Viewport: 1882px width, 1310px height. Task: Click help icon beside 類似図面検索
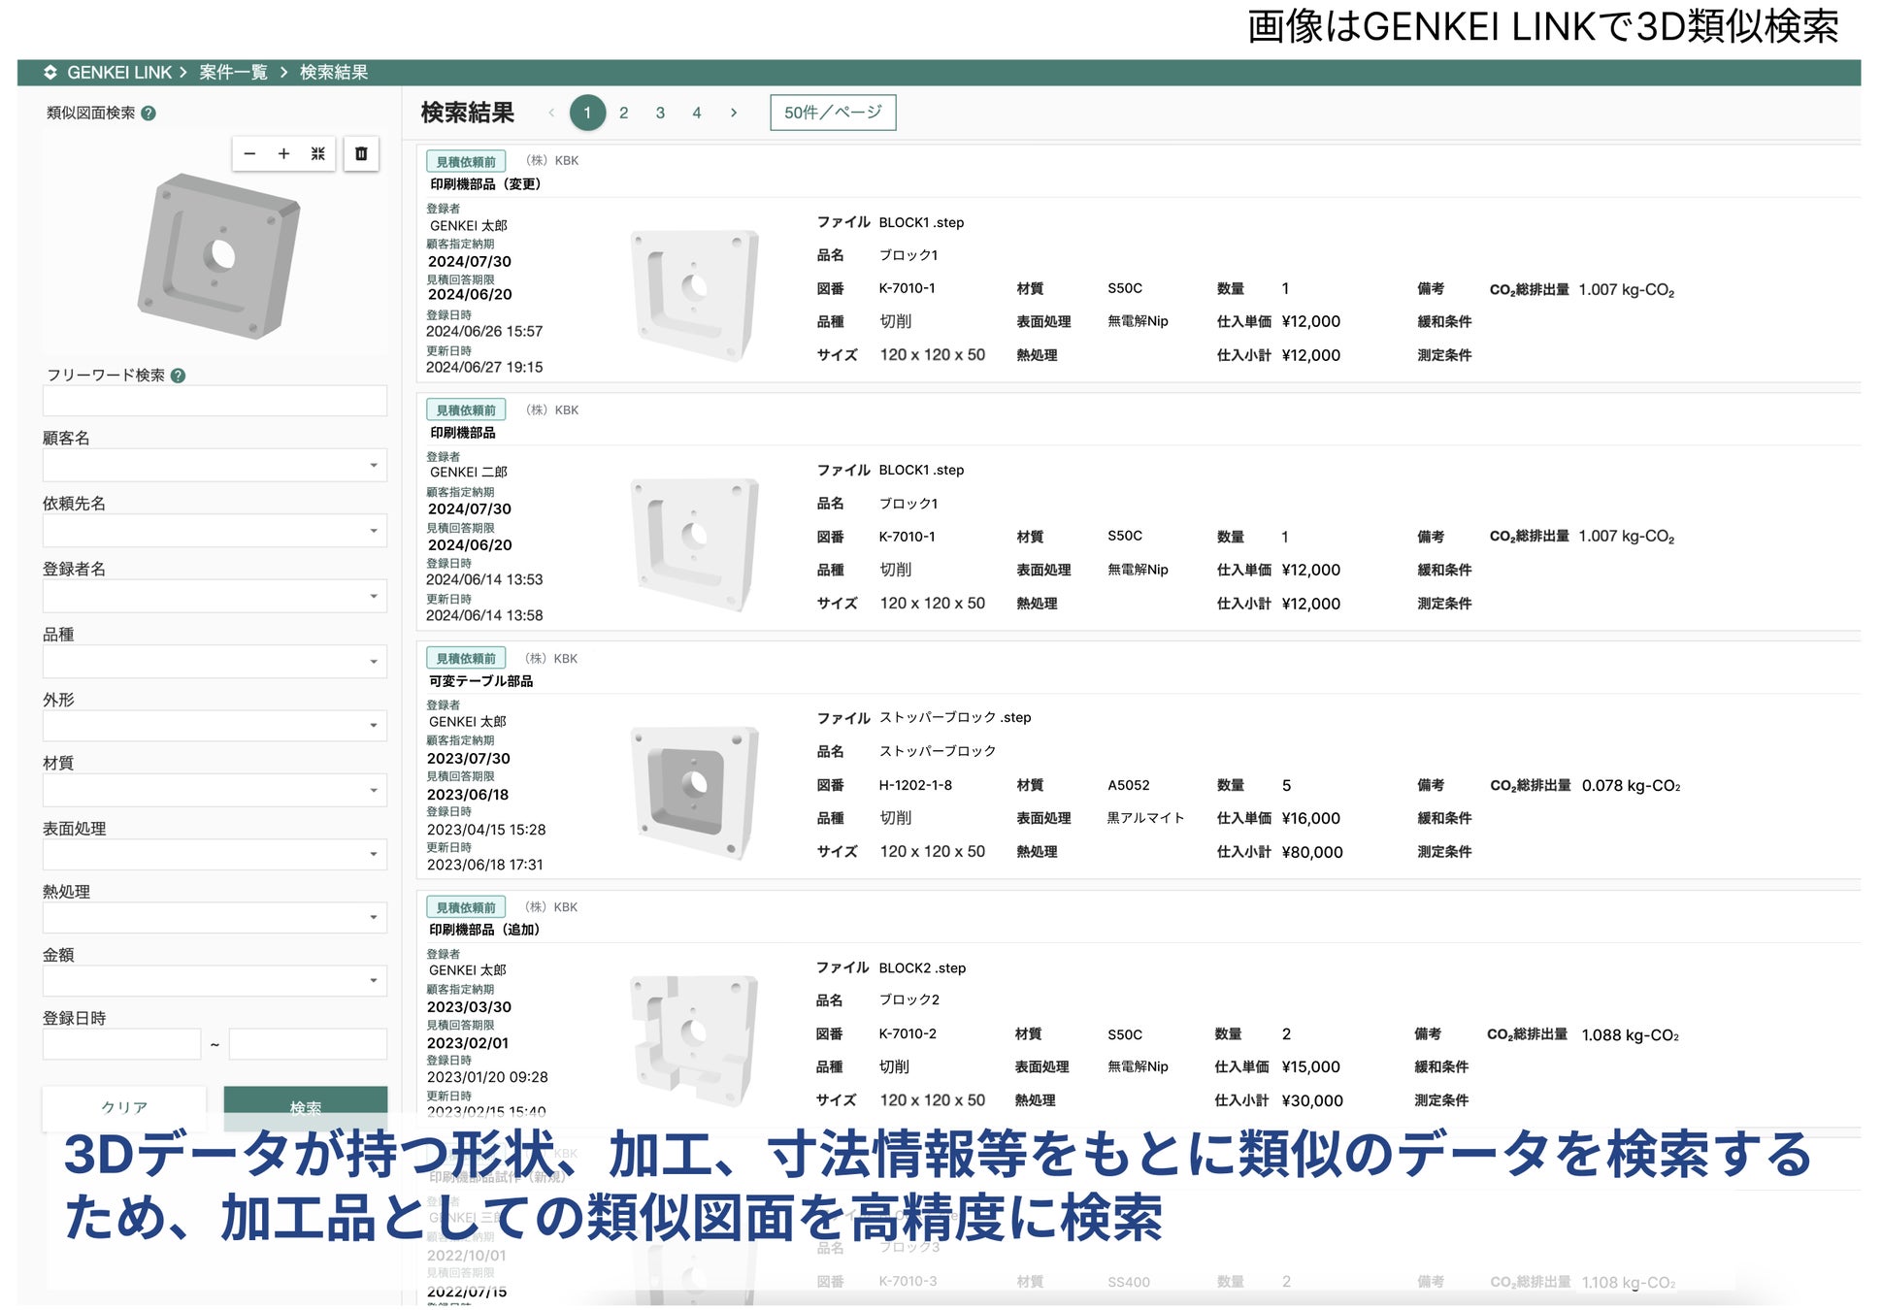pyautogui.click(x=149, y=114)
